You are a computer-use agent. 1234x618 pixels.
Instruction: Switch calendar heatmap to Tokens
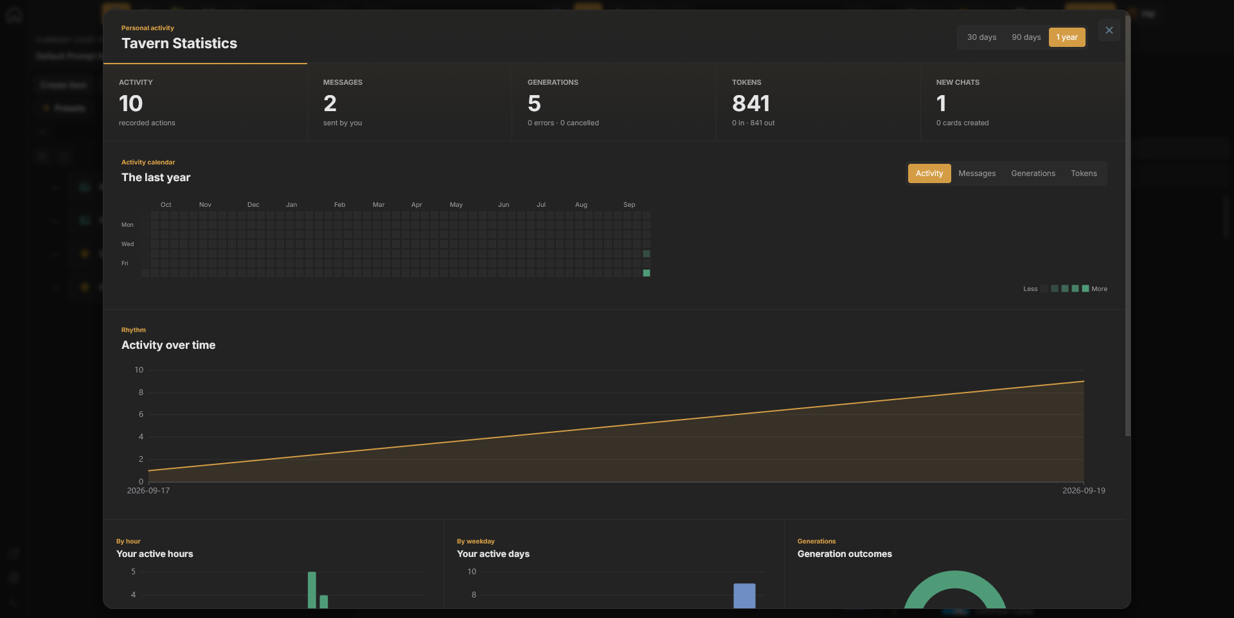coord(1084,173)
